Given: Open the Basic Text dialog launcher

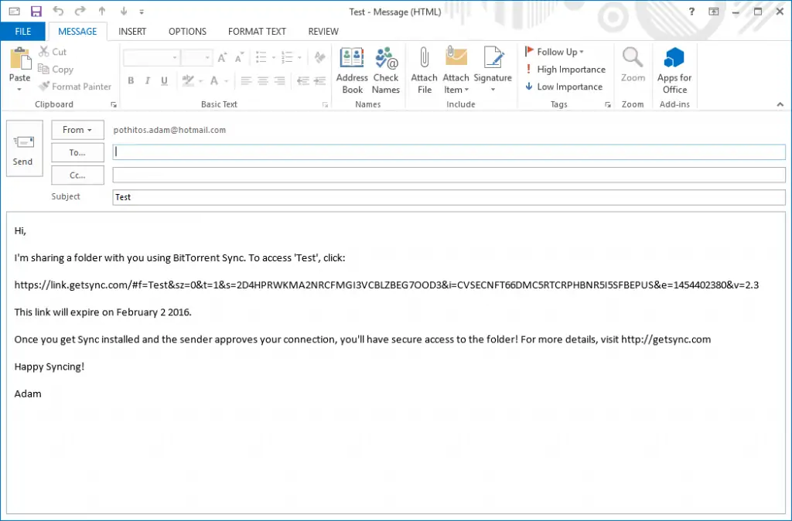Looking at the screenshot, I should click(325, 104).
